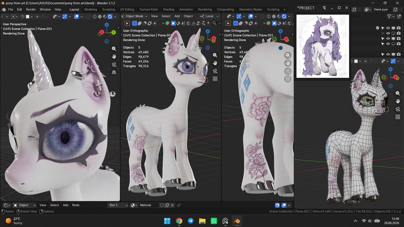Click the blue Z axis on left viewport gizmo
Screen dimensions: 404x227
[x=107, y=25]
